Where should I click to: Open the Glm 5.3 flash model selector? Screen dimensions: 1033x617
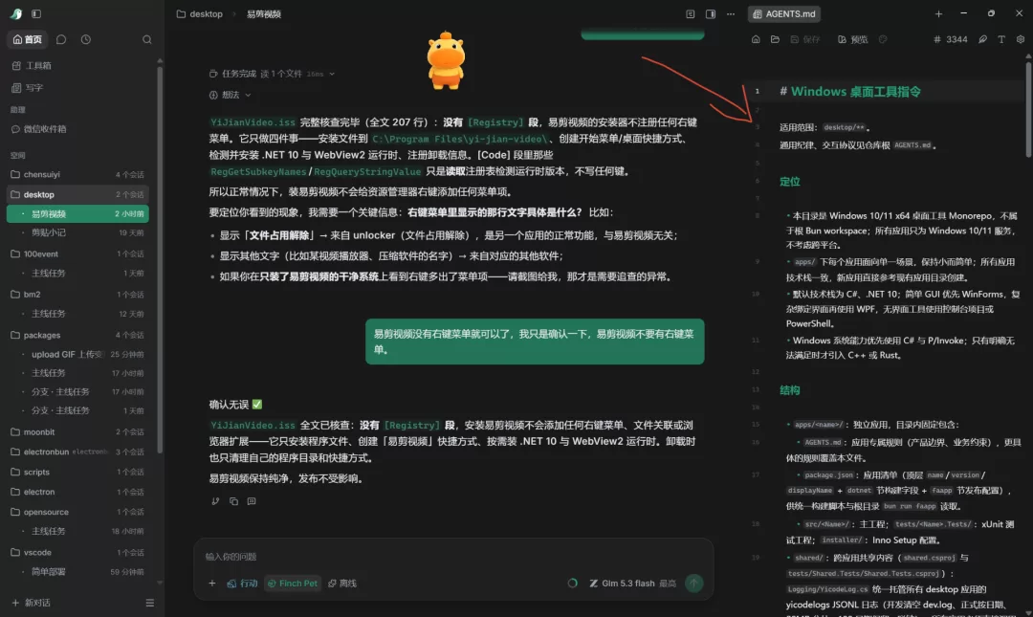point(632,583)
